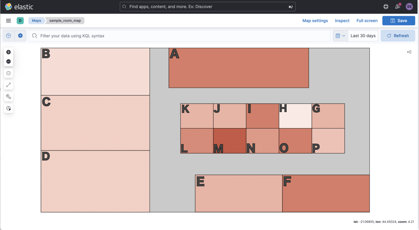419x230 pixels.
Task: Toggle the main navigation hamburger menu
Action: point(8,21)
